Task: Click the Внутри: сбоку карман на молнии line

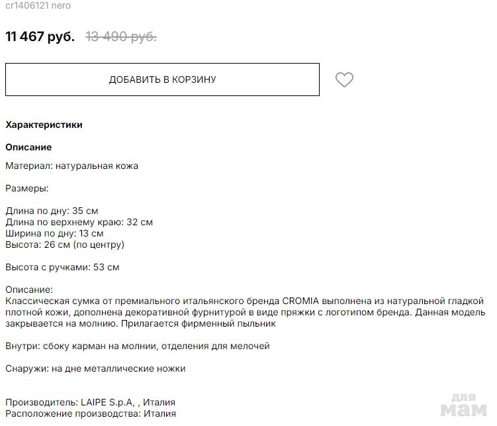Action: coord(137,346)
